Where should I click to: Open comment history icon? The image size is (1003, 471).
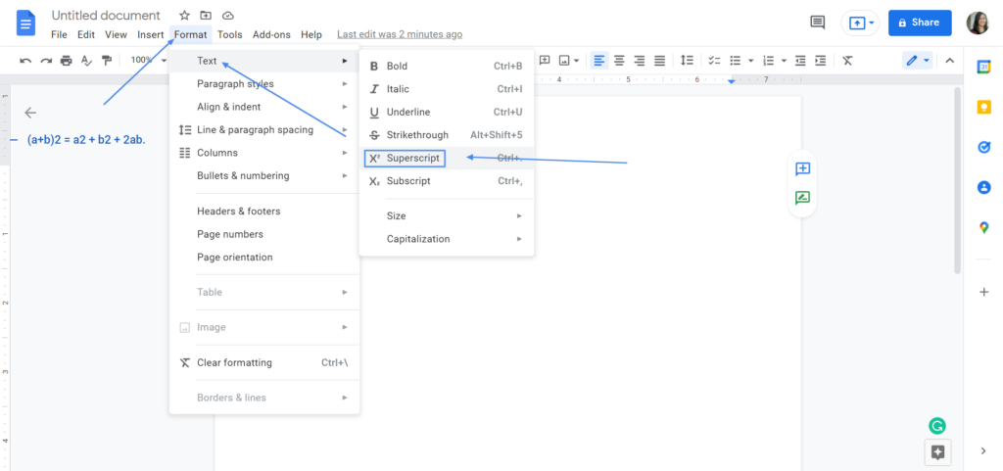point(817,23)
